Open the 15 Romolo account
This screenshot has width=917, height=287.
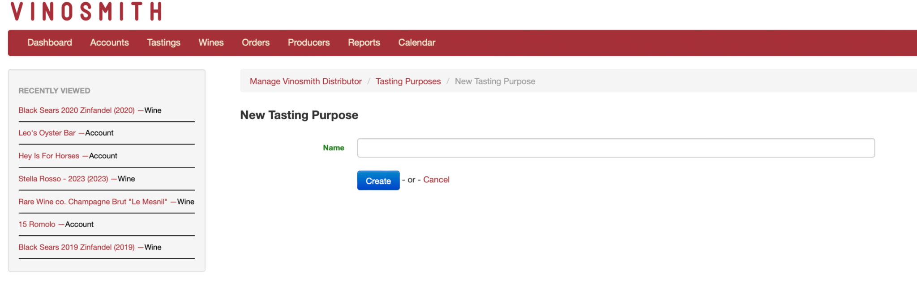pos(37,224)
